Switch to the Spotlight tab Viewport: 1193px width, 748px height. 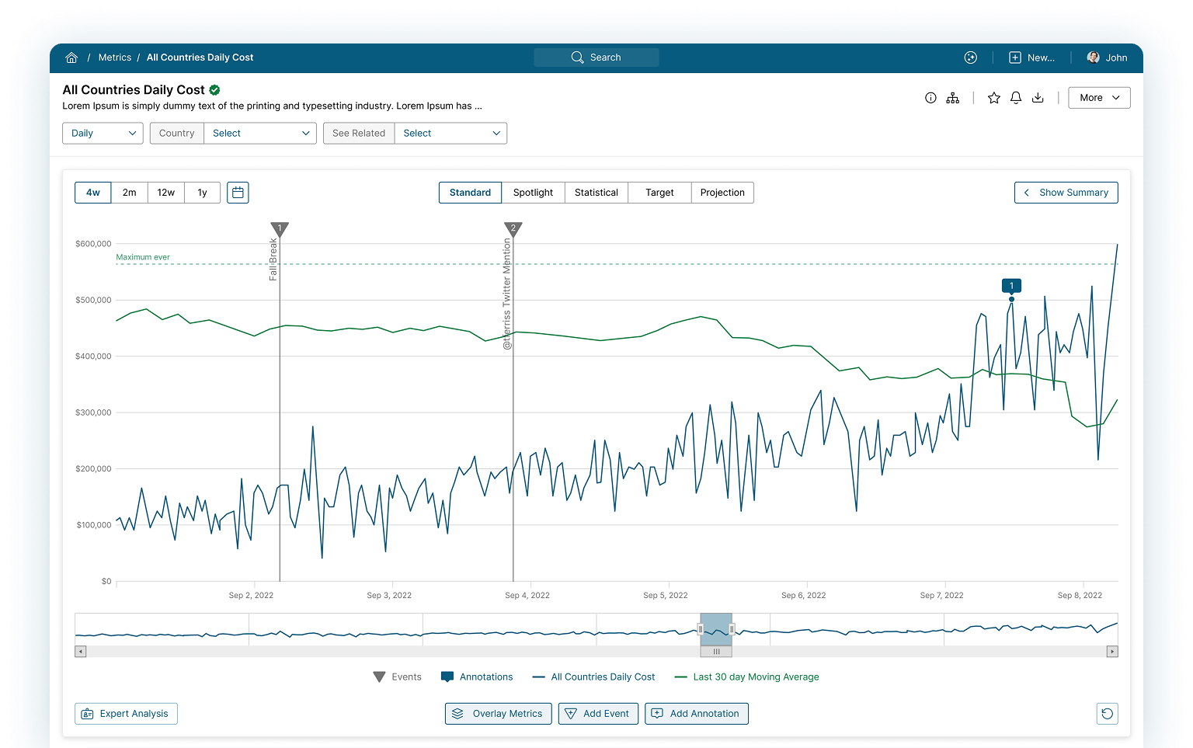534,192
